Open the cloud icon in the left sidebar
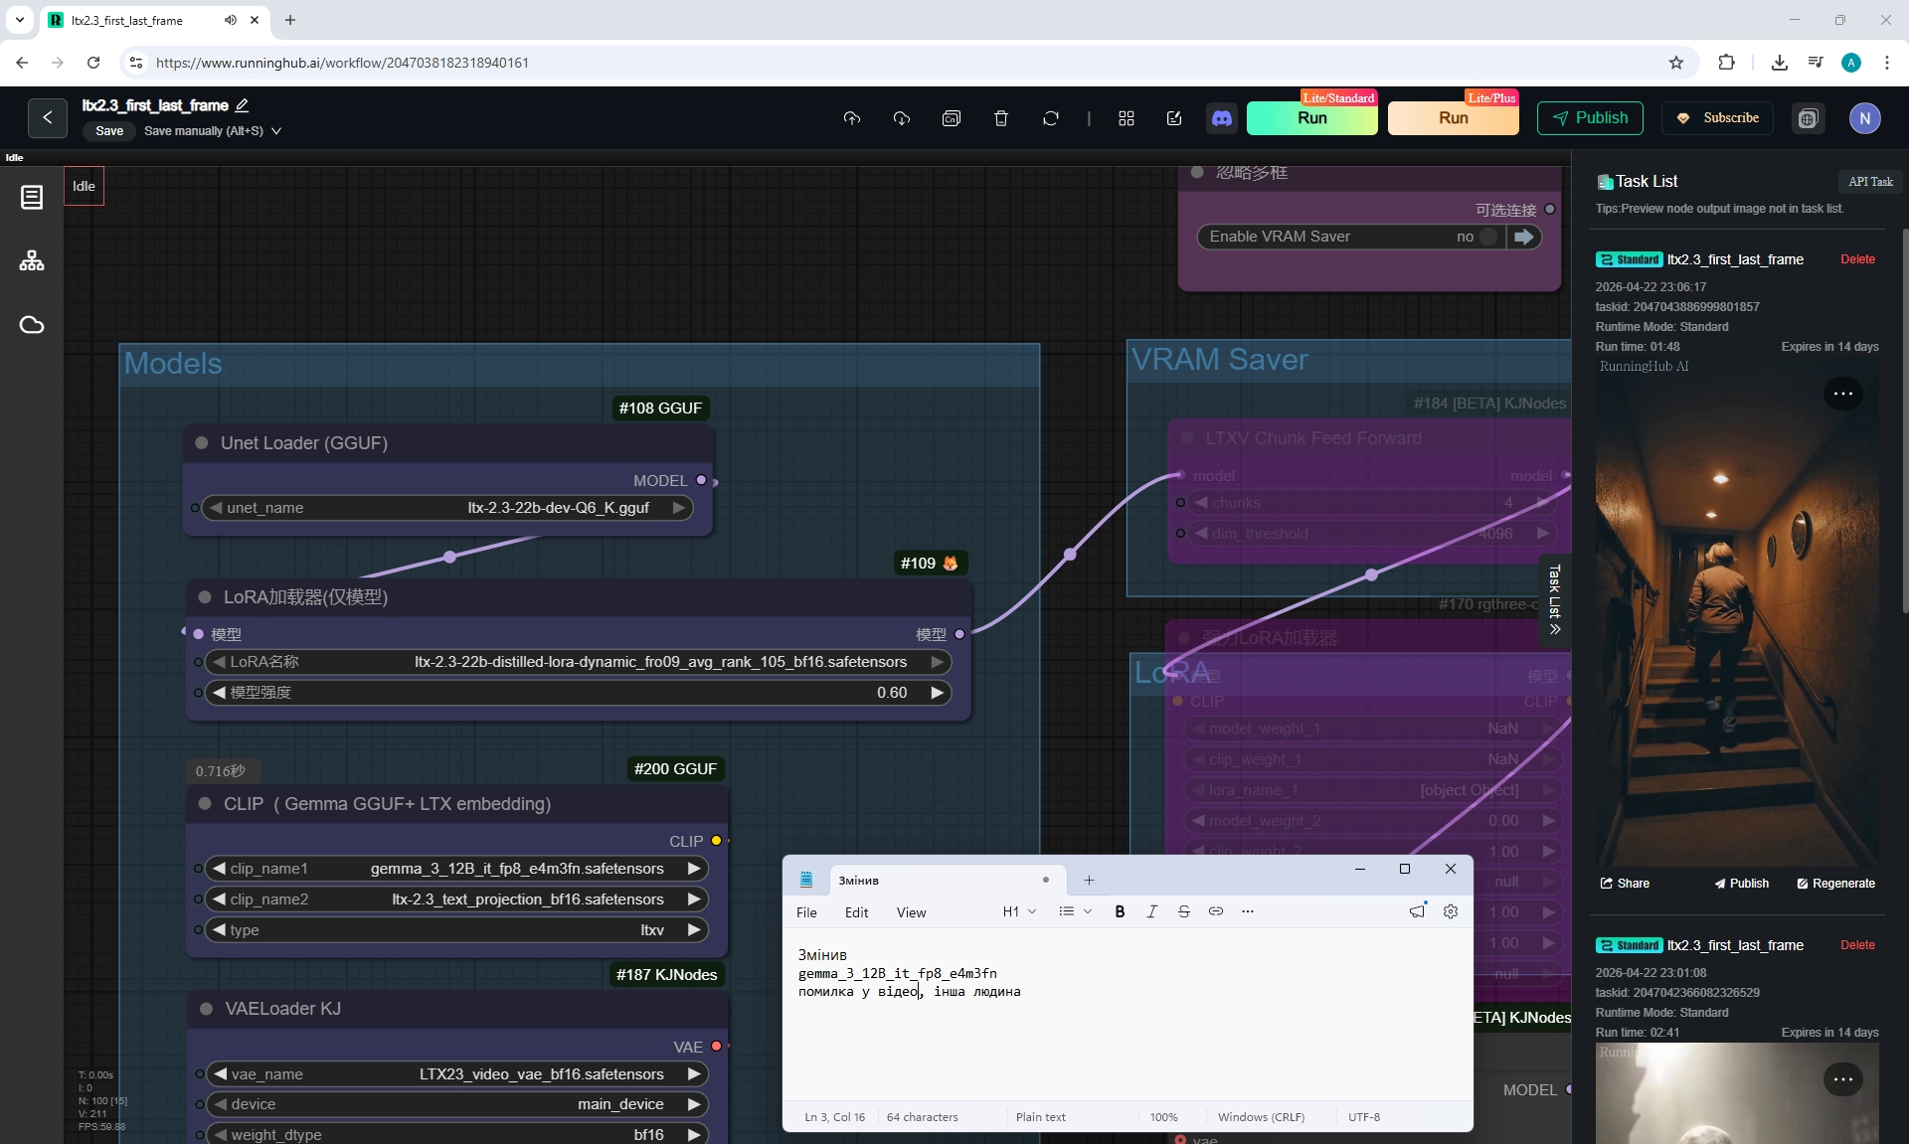This screenshot has height=1144, width=1909. 32,325
